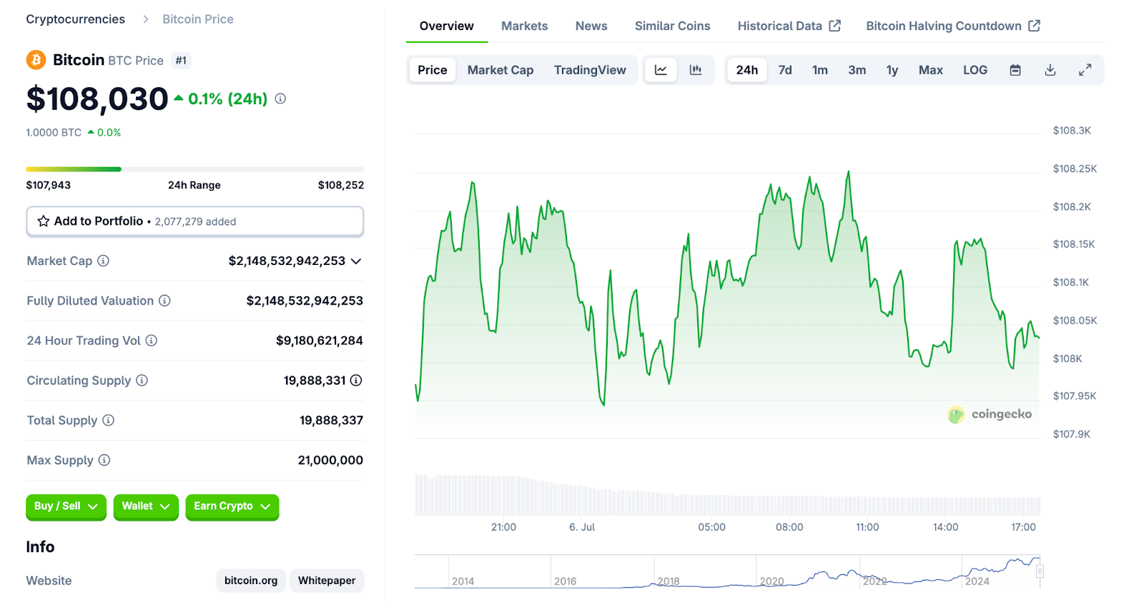The width and height of the screenshot is (1144, 602).
Task: Select Max time range
Action: tap(931, 70)
